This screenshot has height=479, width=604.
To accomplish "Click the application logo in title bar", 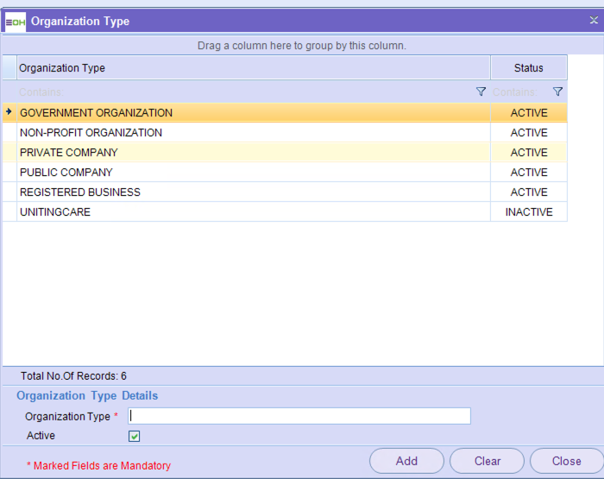I will [x=16, y=21].
